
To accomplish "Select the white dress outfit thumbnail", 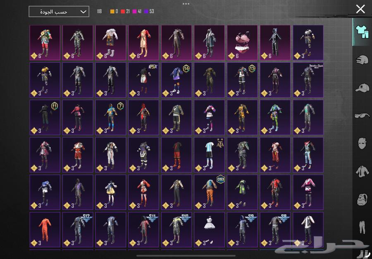I will click(209, 230).
